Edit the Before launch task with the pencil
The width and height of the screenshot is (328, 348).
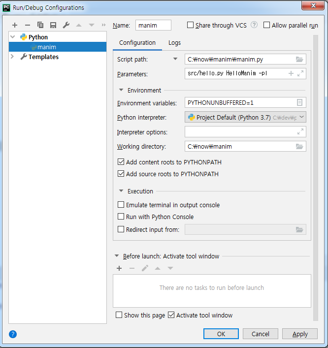click(x=145, y=268)
